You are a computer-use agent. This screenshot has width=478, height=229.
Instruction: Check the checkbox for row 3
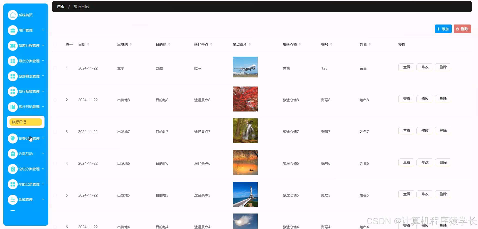(55, 131)
